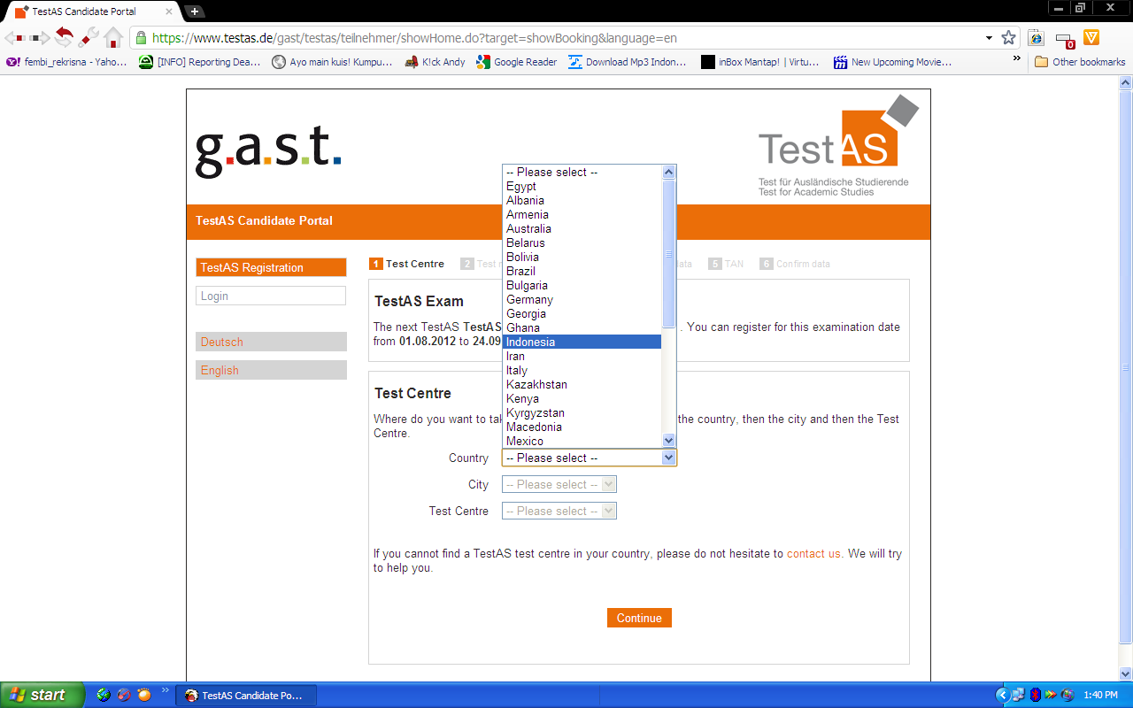Screen dimensions: 1133x708
Task: Choose Egypt in the country list
Action: click(582, 186)
